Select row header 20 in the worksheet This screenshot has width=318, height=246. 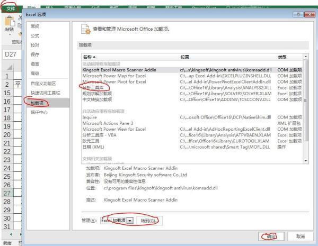(x=7, y=135)
